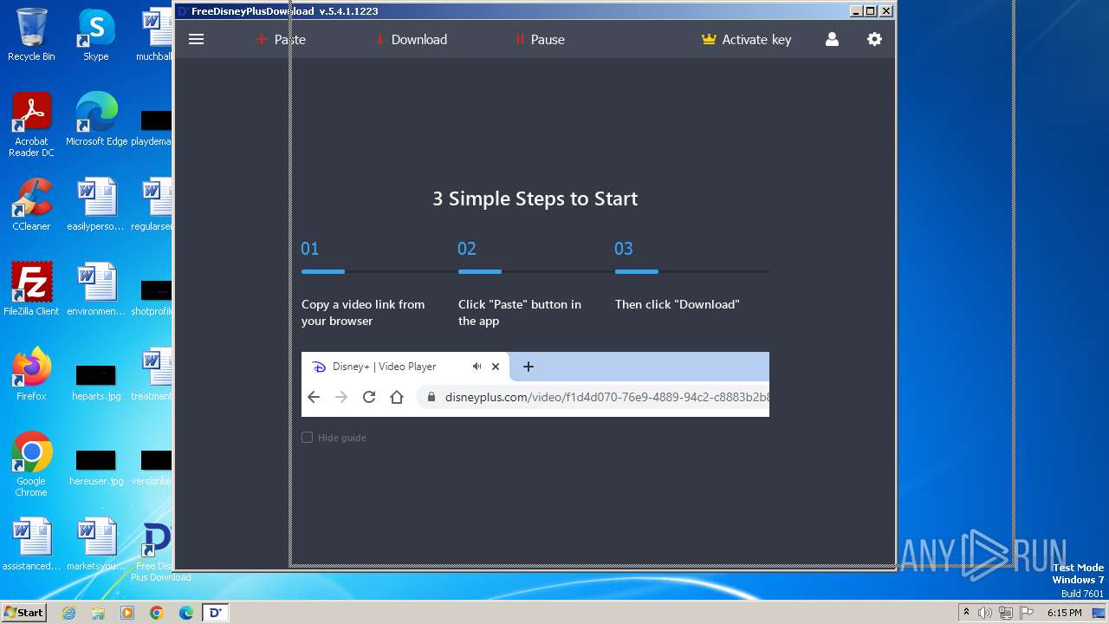The height and width of the screenshot is (624, 1109).
Task: Select step 02 in the guide
Action: click(x=467, y=249)
